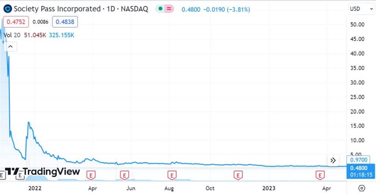Click the earnings E marker near August
The image size is (376, 194).
click(x=172, y=175)
